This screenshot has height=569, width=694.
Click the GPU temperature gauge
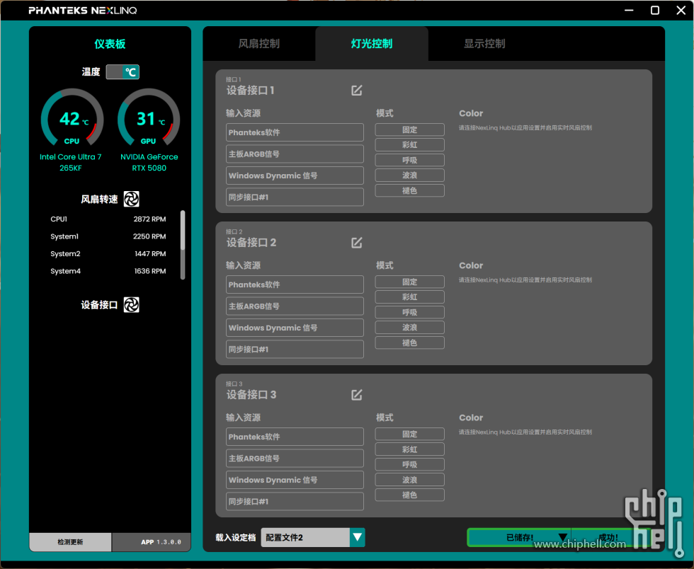[x=149, y=120]
